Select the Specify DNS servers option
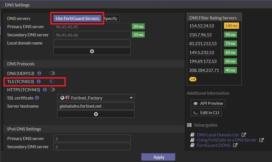The image size is (272, 162). 111,18
